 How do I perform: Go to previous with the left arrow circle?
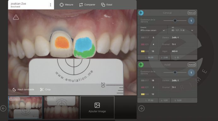click(3, 108)
